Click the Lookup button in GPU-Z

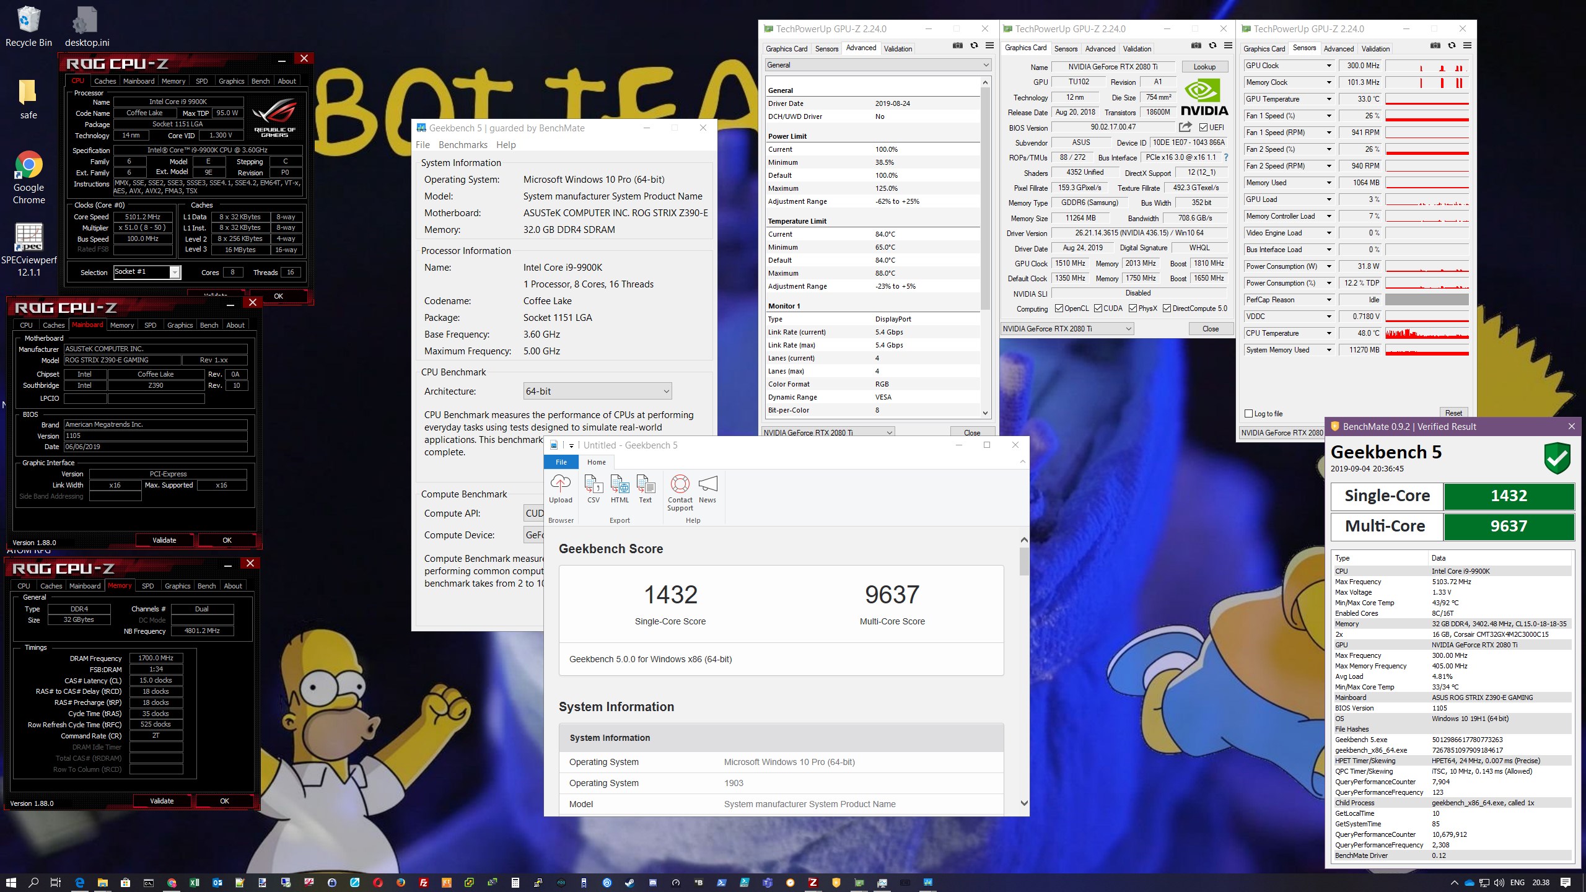(1204, 67)
